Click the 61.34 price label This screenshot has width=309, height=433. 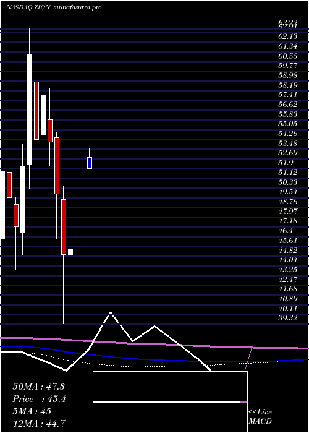(288, 46)
